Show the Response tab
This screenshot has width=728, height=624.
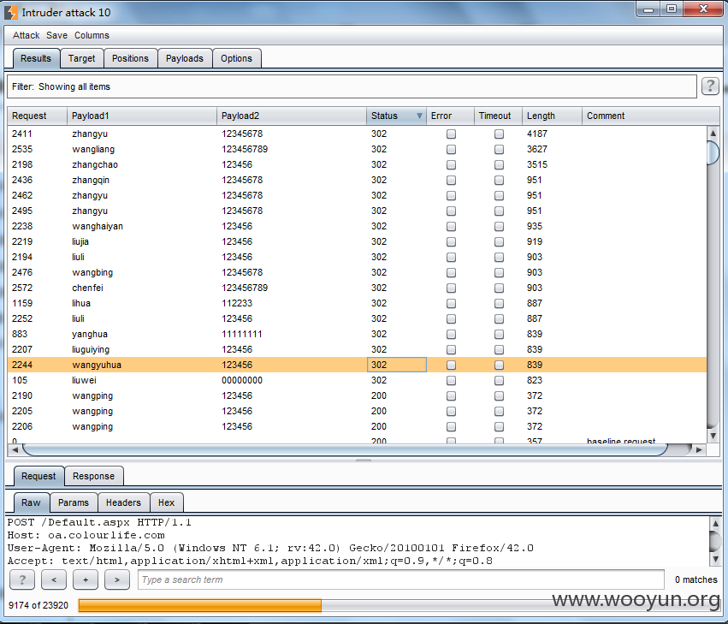[x=93, y=476]
